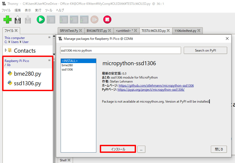The width and height of the screenshot is (235, 163).
Task: Close the 1106oledtest.py tab
Action: 199,30
